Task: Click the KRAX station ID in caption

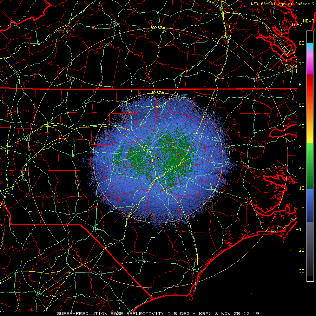Action: pyautogui.click(x=205, y=314)
